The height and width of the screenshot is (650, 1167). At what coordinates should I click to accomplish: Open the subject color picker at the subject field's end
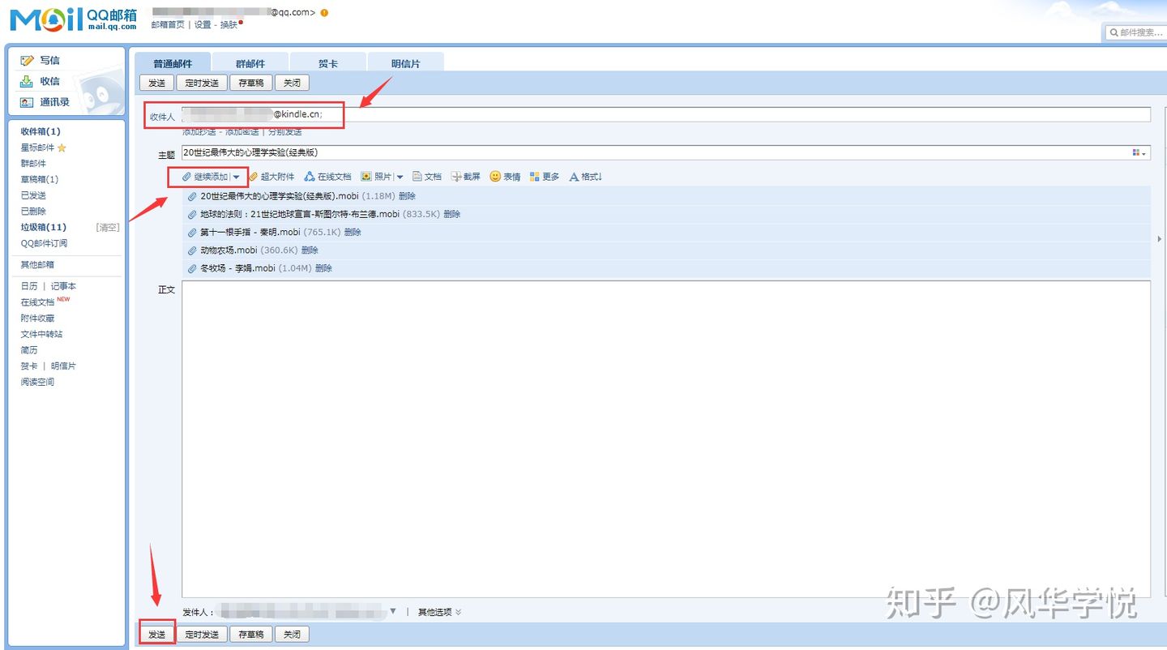click(x=1139, y=152)
